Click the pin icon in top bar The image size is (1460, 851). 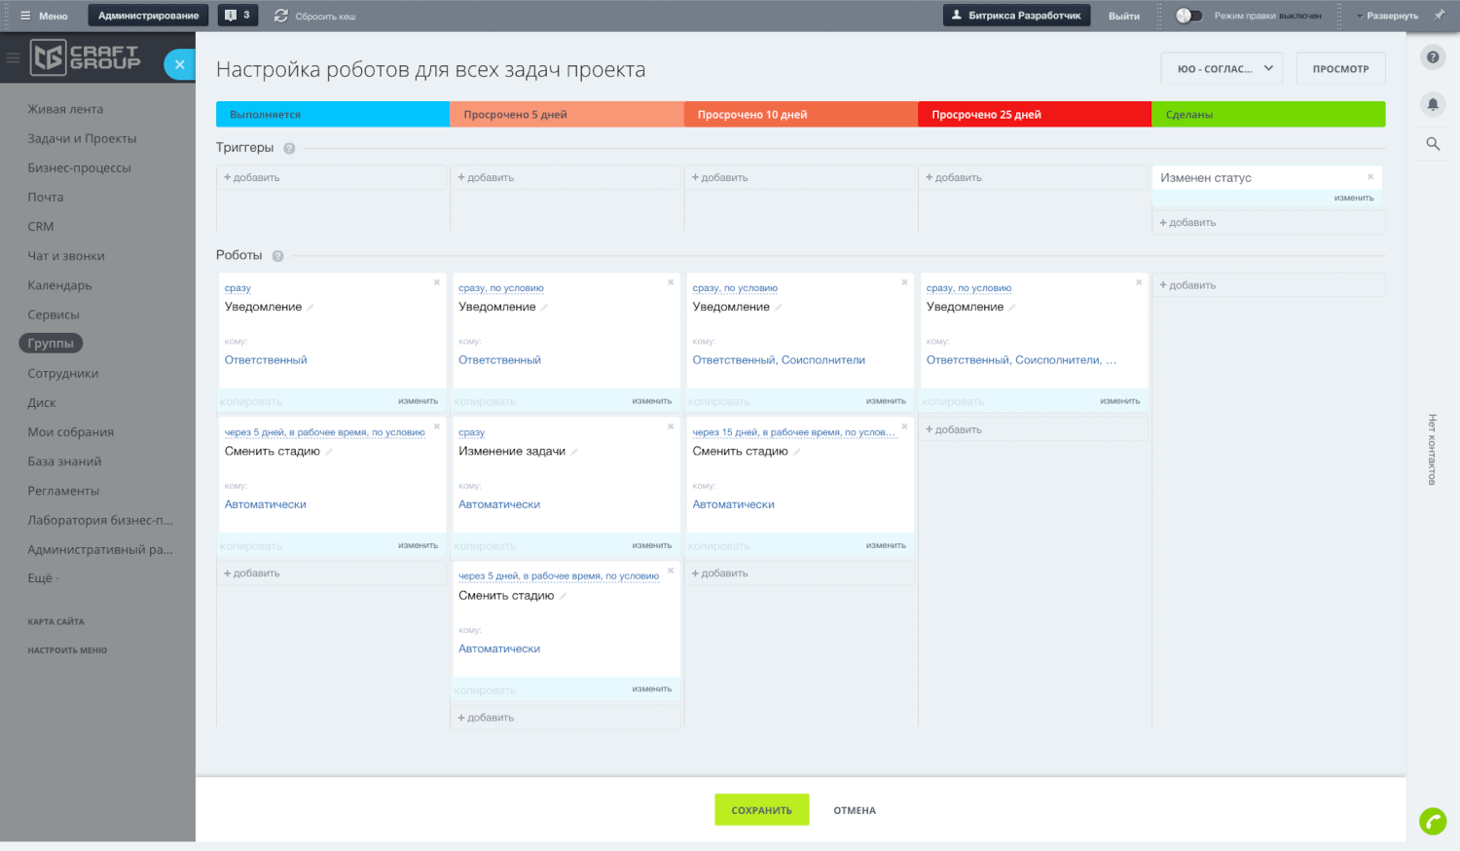coord(1440,16)
